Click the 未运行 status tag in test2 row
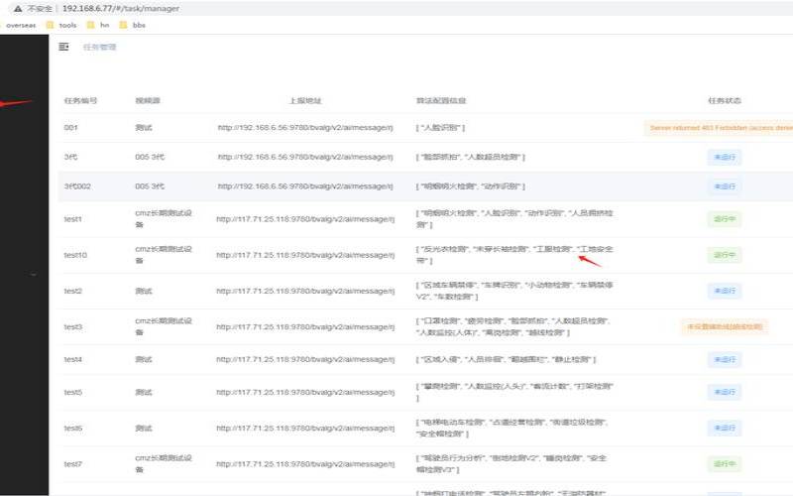Viewport: 793px width, 496px height. pyautogui.click(x=725, y=291)
